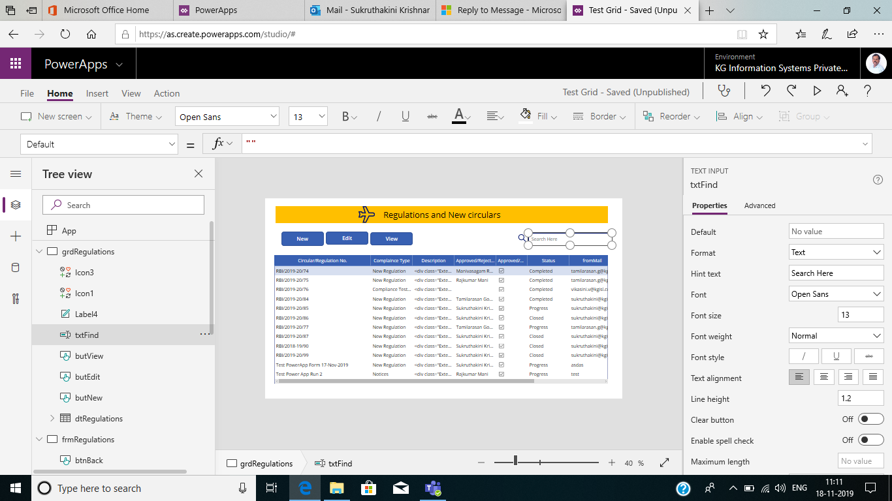Screen dimensions: 892x501
Task: Toggle Enable spell check switch
Action: 870,440
